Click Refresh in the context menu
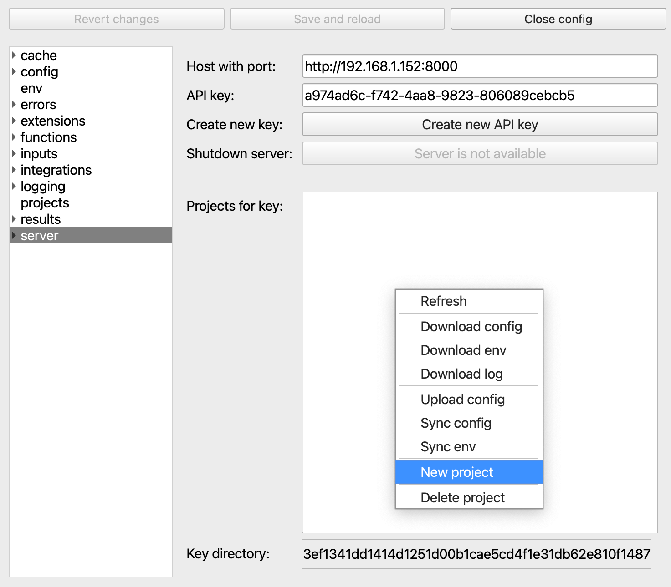 [444, 301]
